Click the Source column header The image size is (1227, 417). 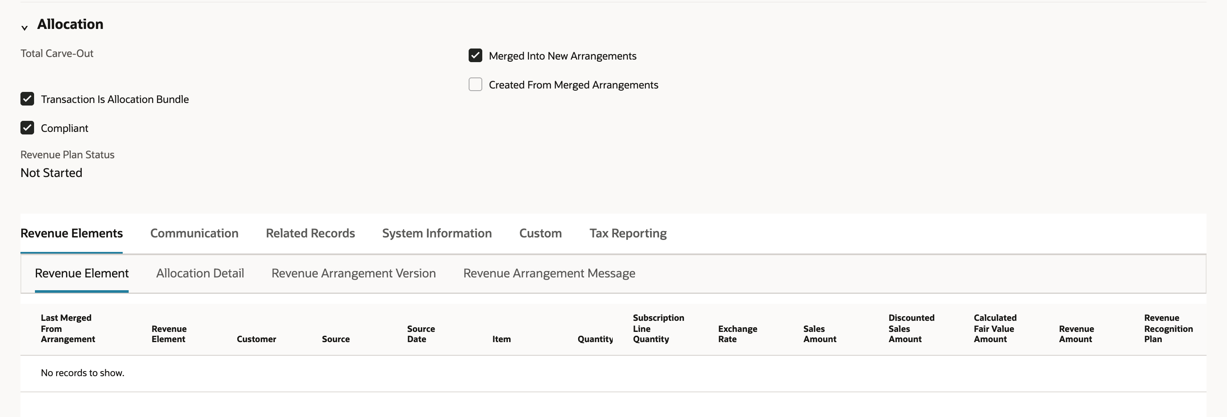tap(335, 339)
